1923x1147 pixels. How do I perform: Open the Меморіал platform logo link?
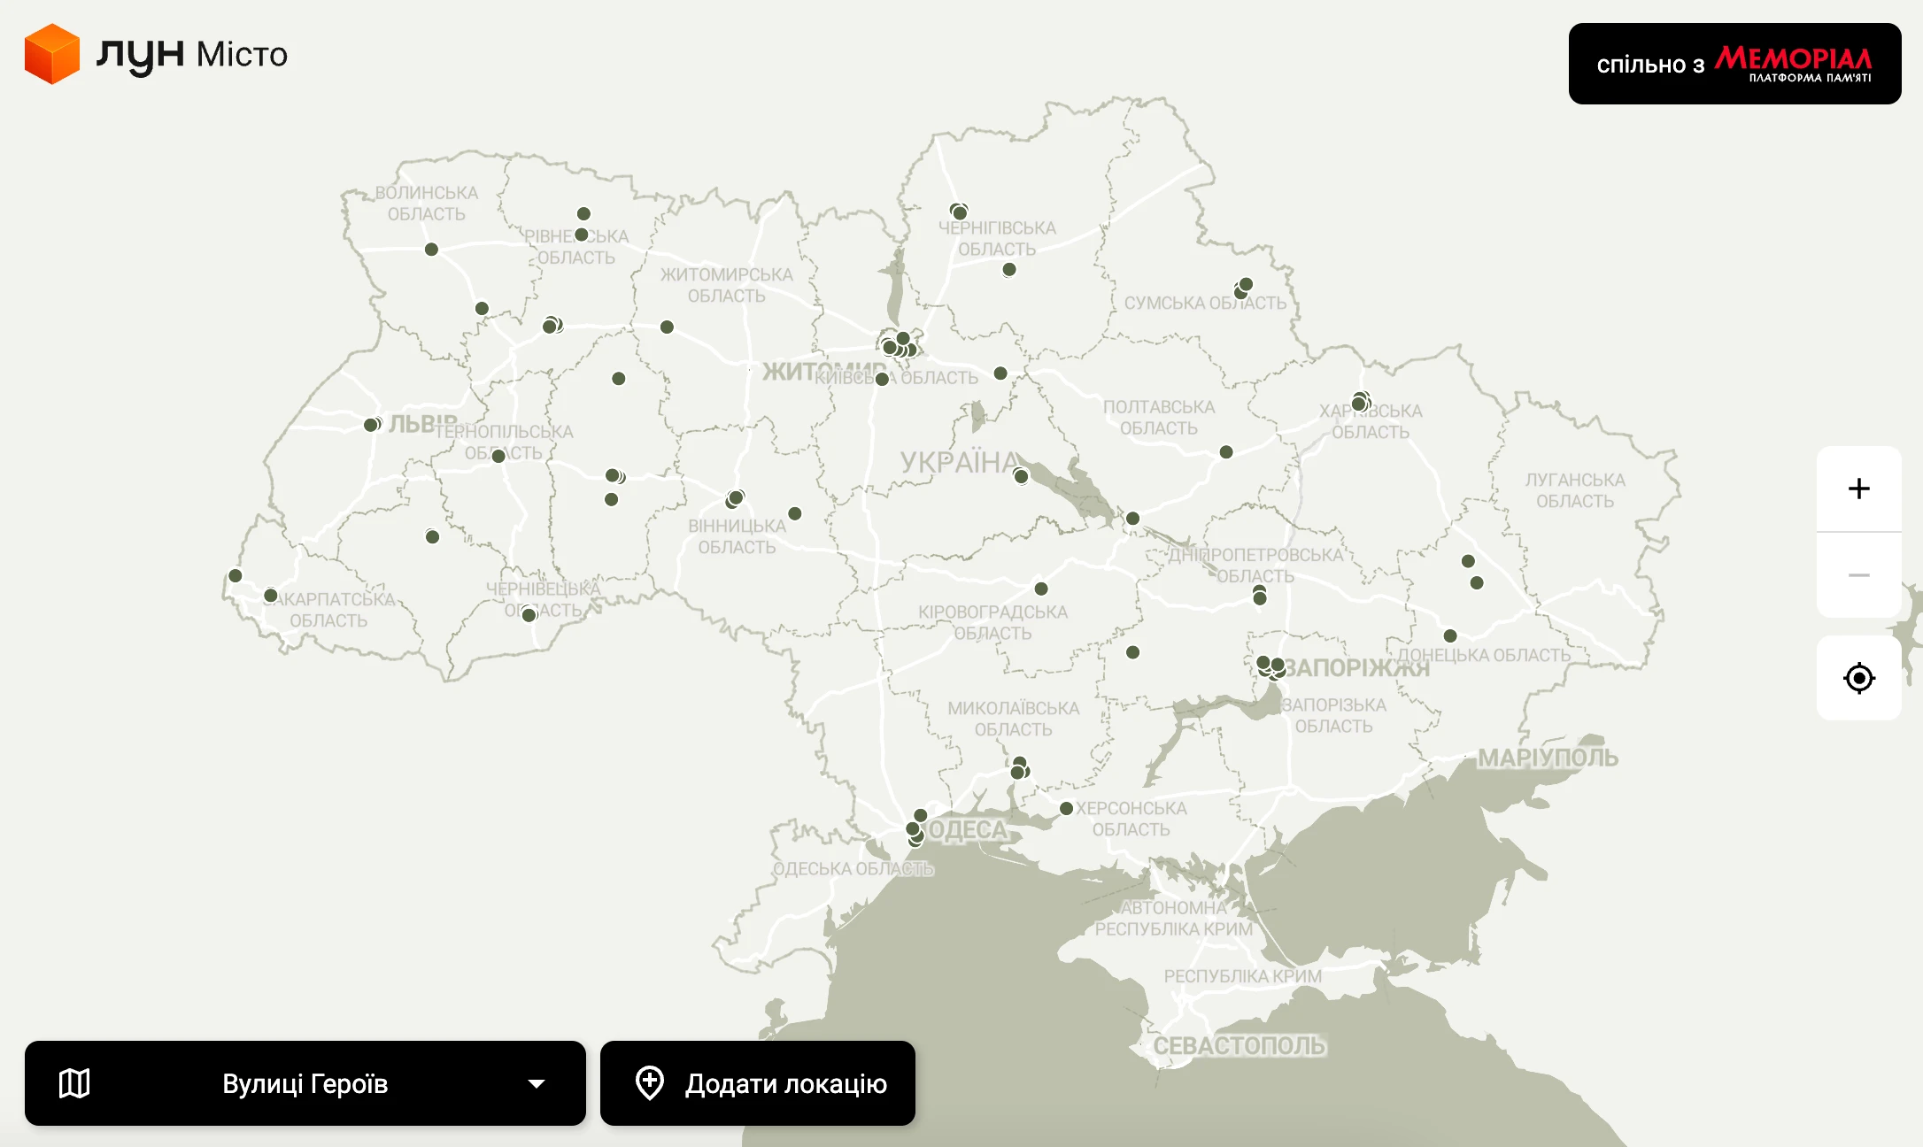pyautogui.click(x=1793, y=64)
